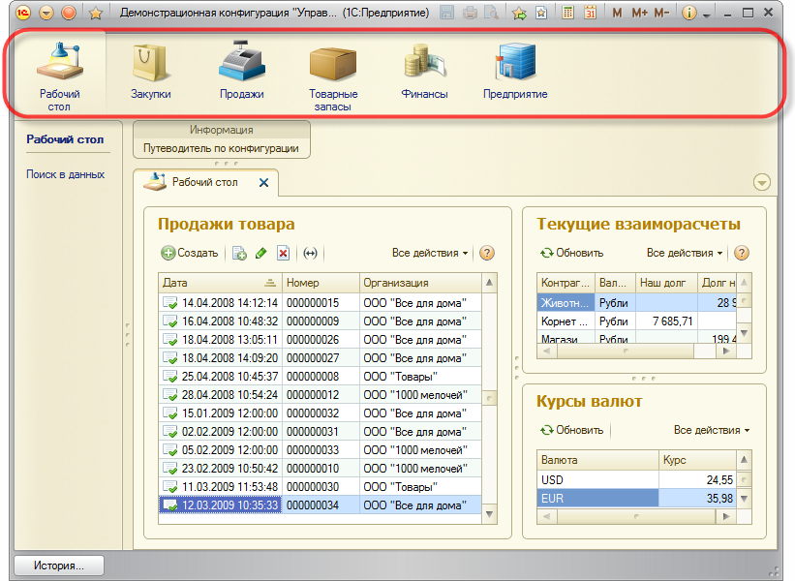Viewport: 795px width, 581px height.
Task: Open the Предприятие section
Action: click(x=515, y=71)
